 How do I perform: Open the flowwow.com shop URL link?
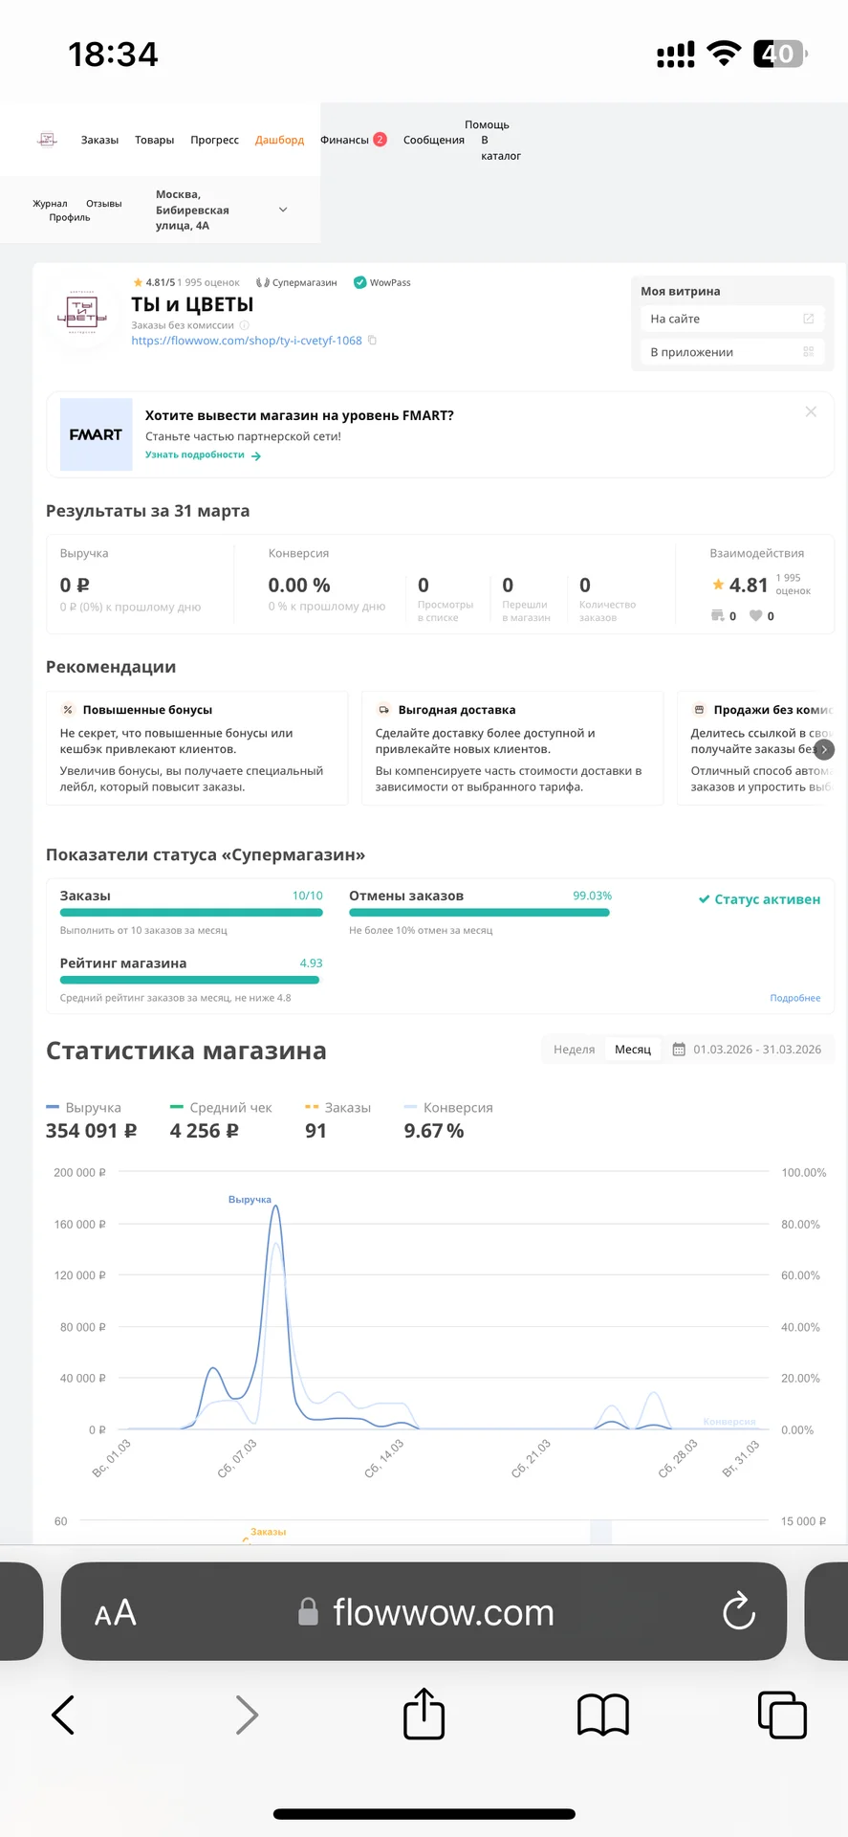(247, 341)
